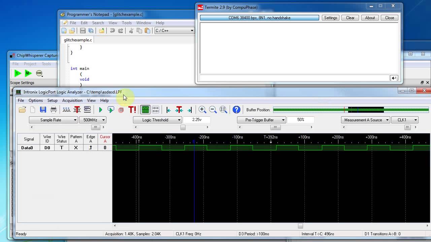431x242 pixels.
Task: Open Programmer's Notepad Search menu
Action: coord(98,23)
